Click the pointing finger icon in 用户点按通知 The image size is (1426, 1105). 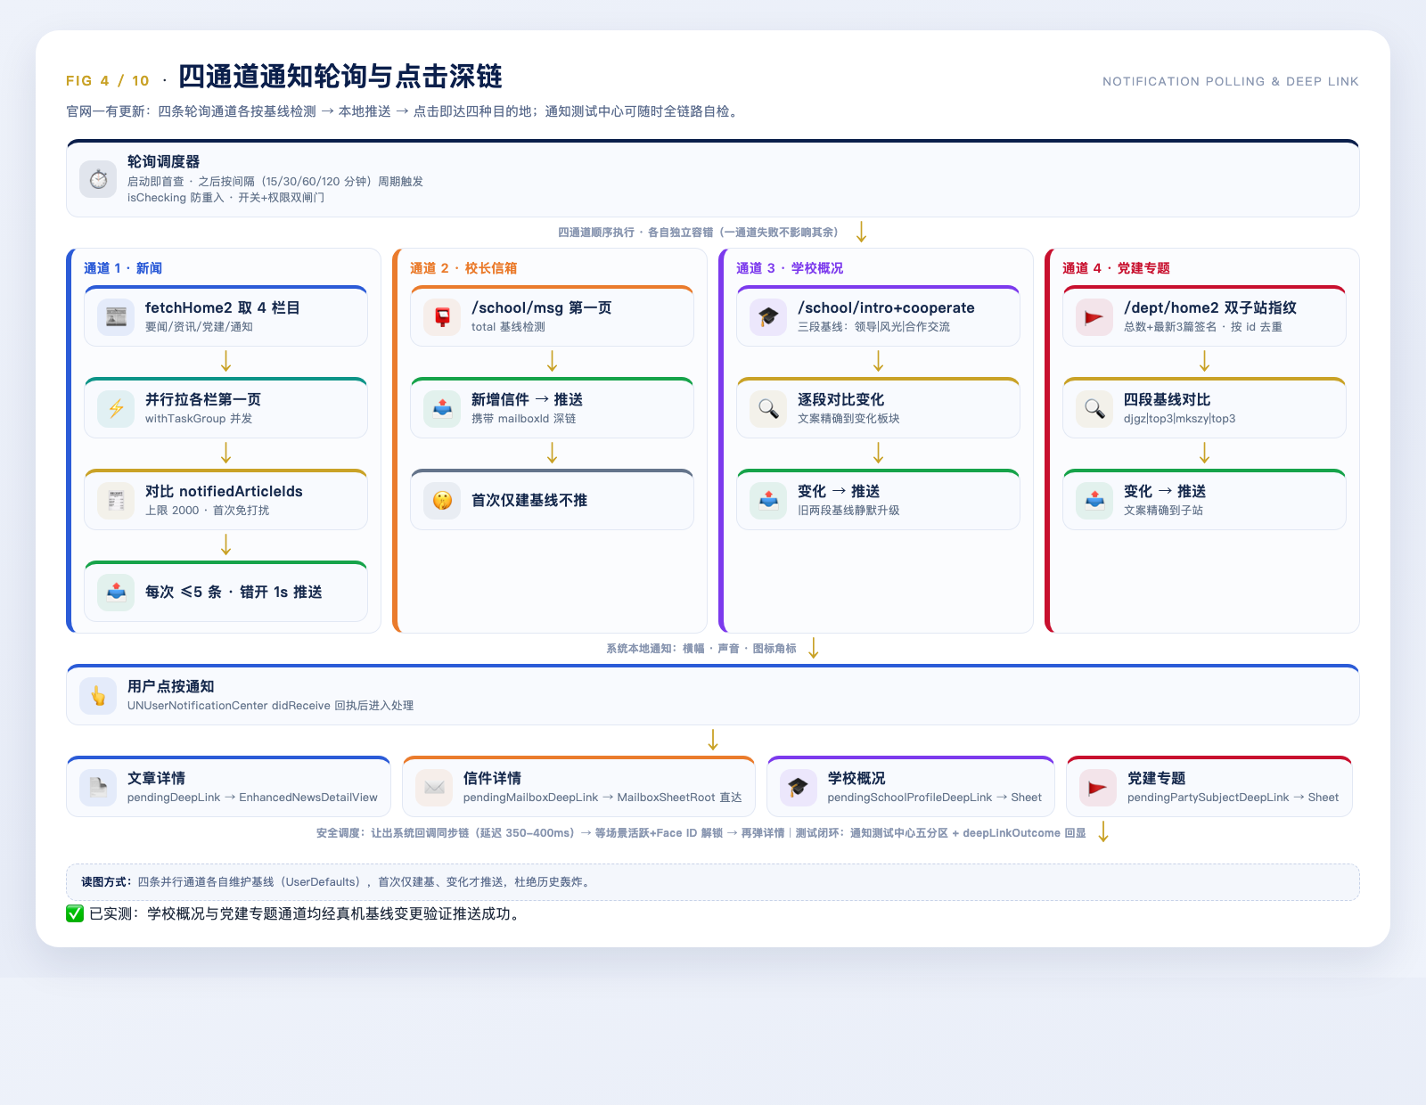pos(98,696)
